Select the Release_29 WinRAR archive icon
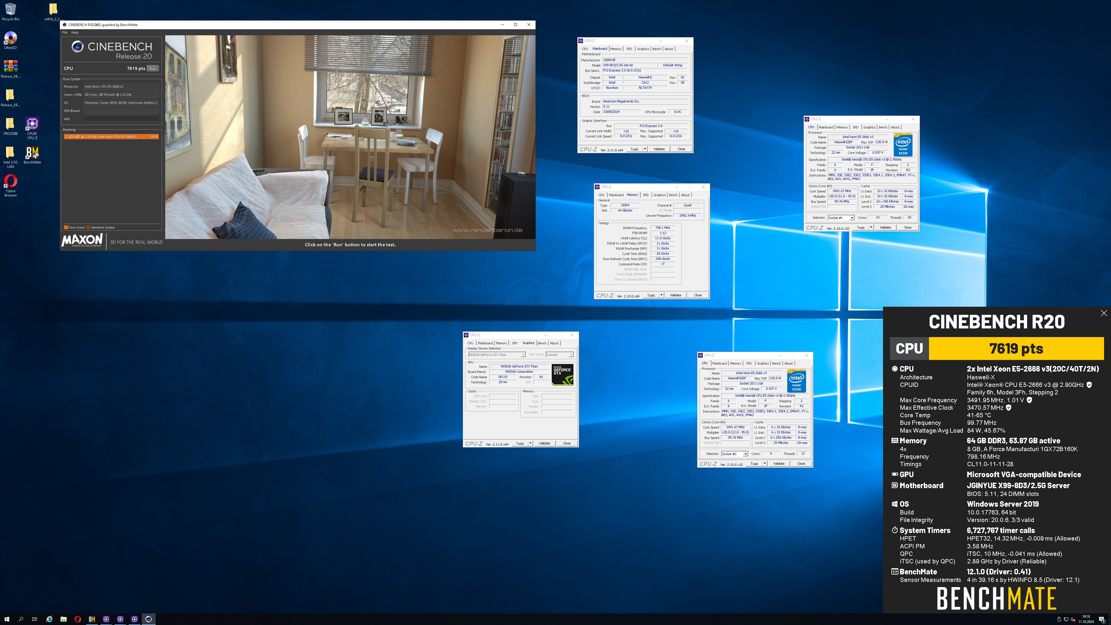Screen dimensions: 1111x625 click(x=10, y=69)
